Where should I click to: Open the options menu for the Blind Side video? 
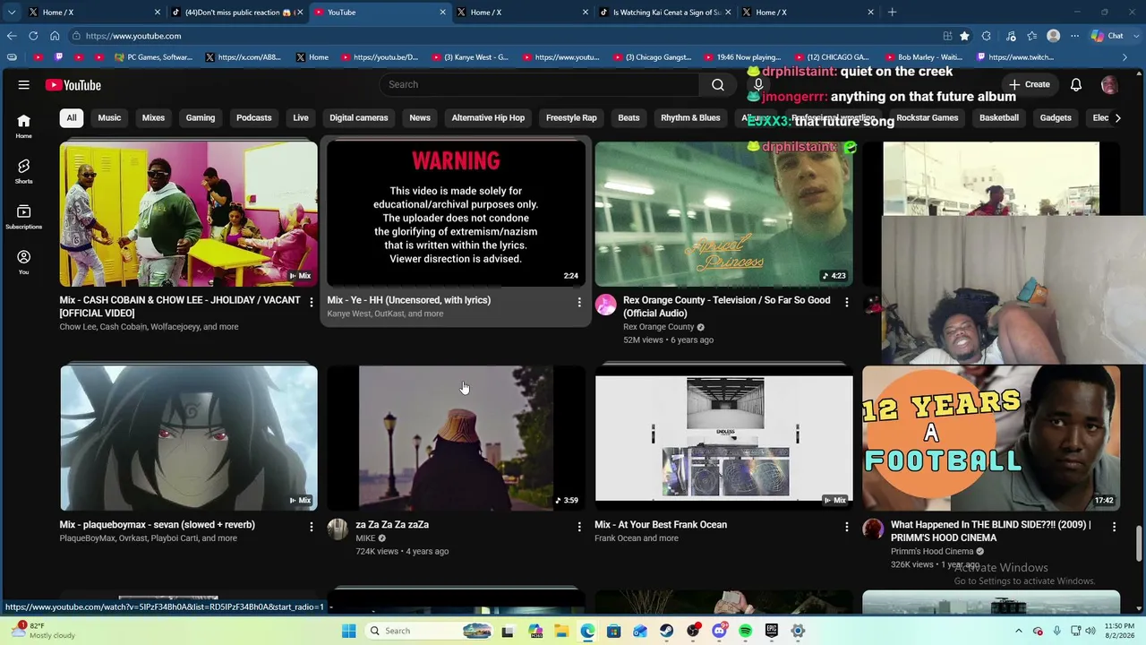pyautogui.click(x=1114, y=527)
